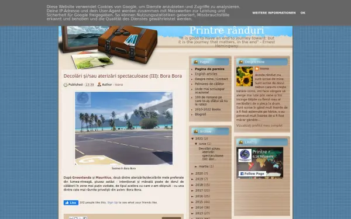Click the 13:39 published timestamp
351x219 pixels.
pos(90,85)
